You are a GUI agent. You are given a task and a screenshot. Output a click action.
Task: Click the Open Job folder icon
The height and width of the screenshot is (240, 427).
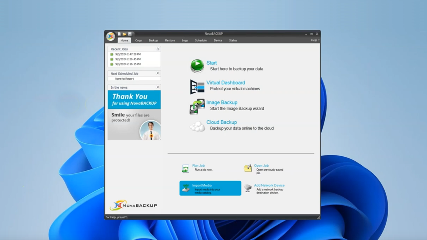point(248,168)
